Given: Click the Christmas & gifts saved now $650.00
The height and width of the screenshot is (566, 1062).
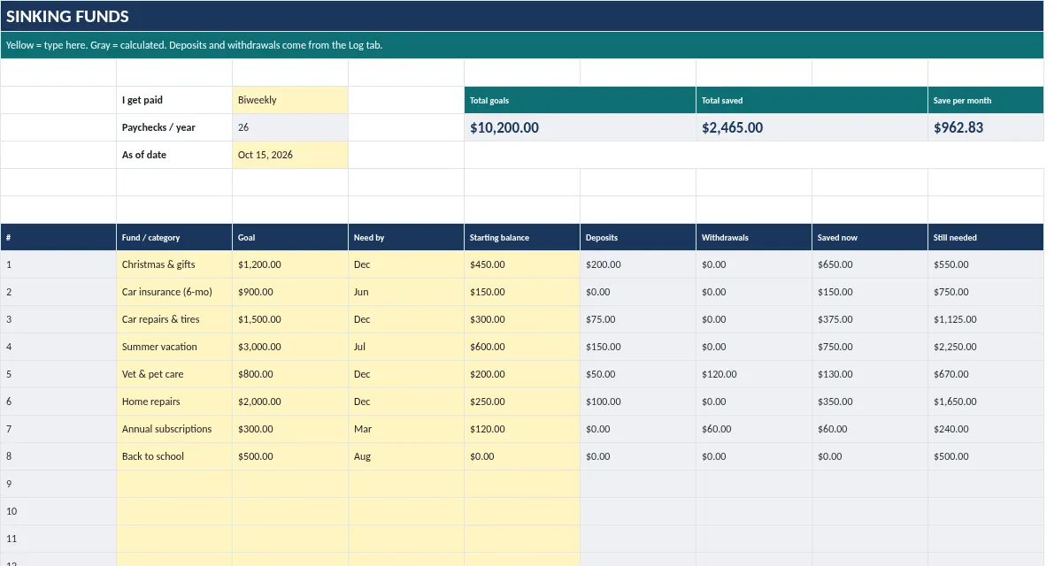Looking at the screenshot, I should tap(870, 264).
